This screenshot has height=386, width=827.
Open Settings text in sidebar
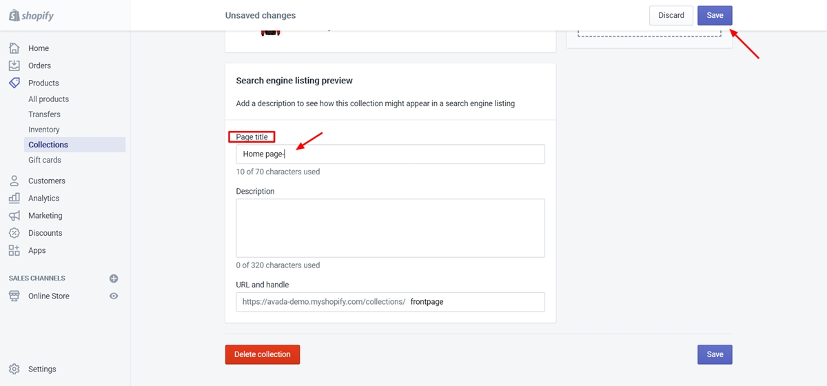[x=42, y=369]
